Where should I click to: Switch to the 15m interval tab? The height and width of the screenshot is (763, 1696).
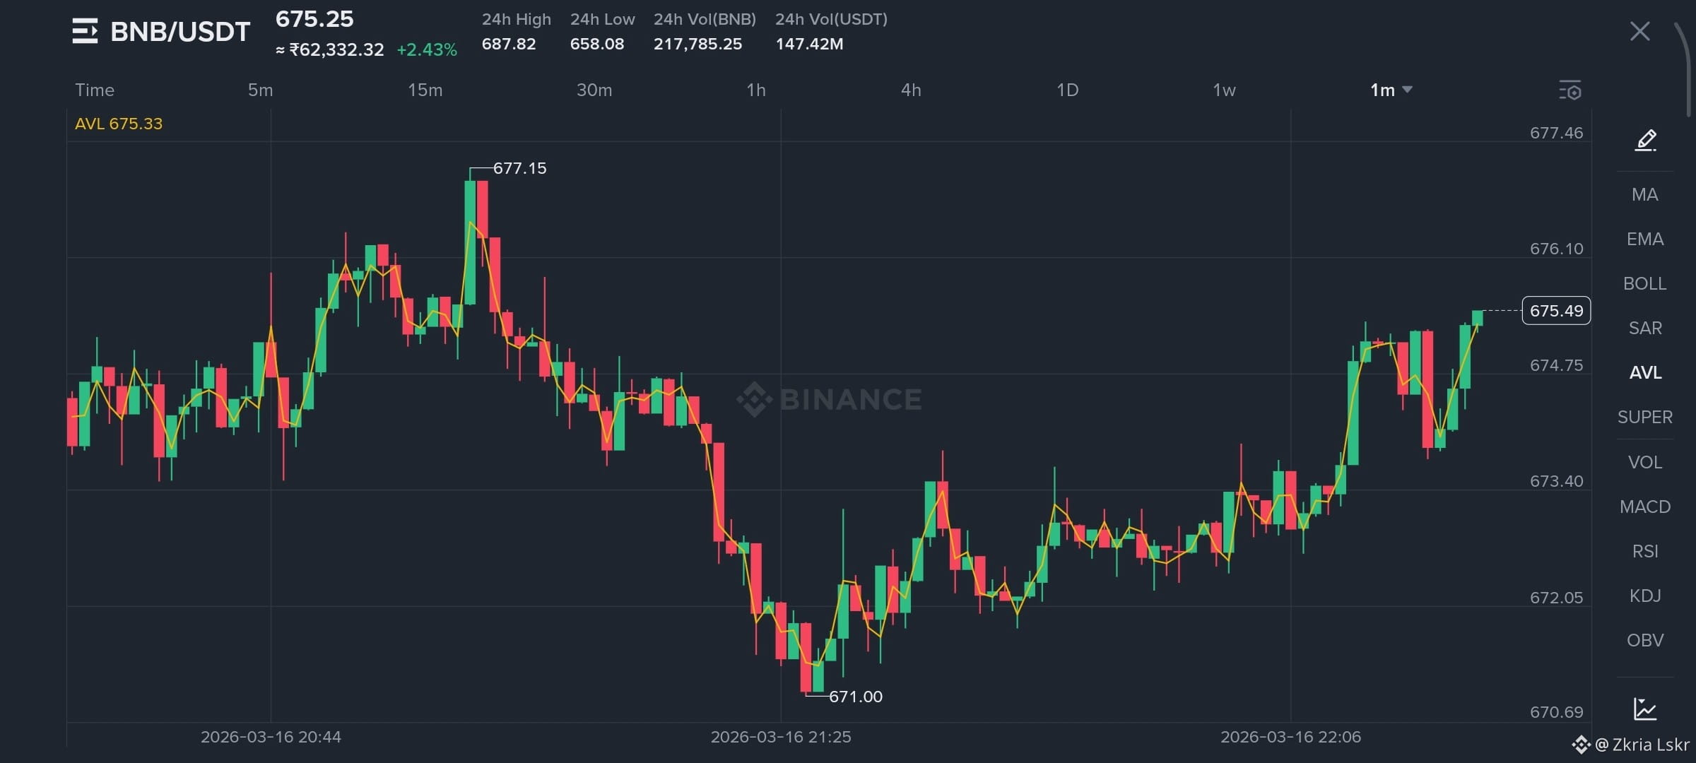click(x=425, y=90)
